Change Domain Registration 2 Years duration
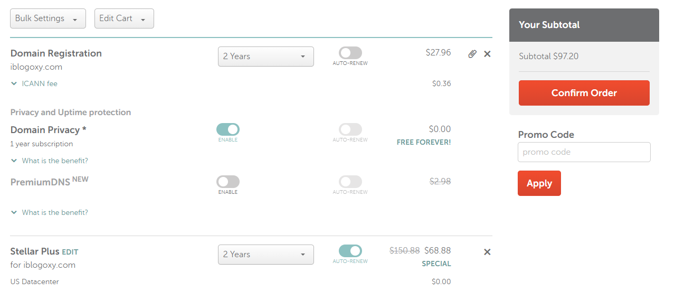675x291 pixels. (266, 57)
